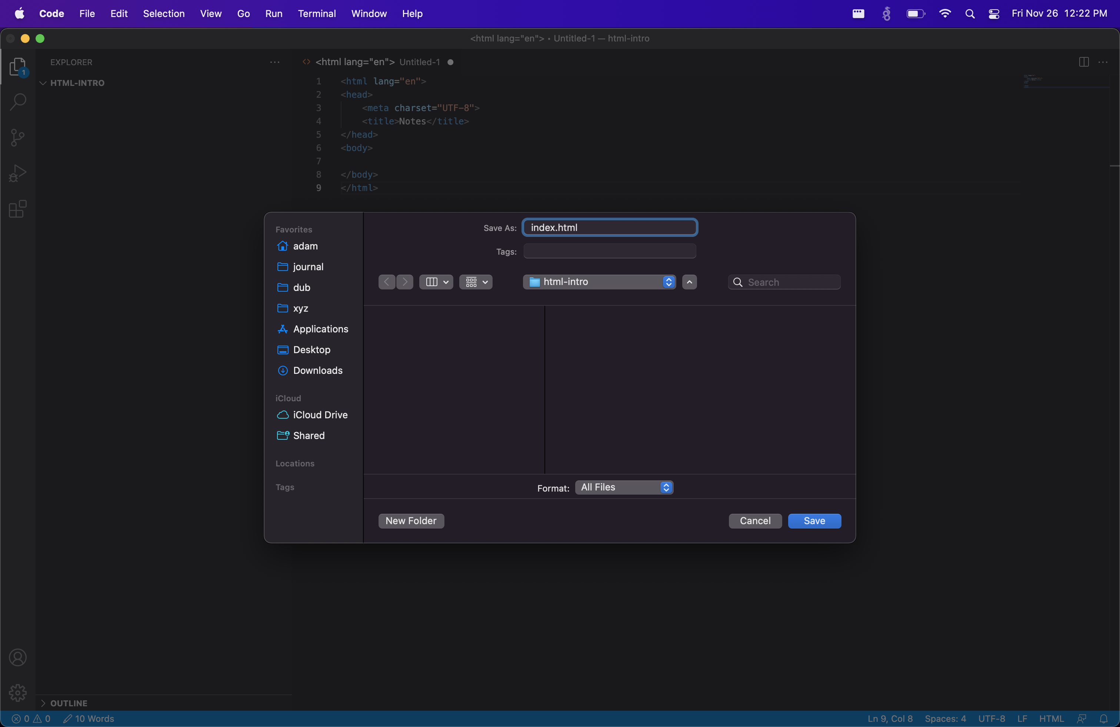Open macOS Spotlight search icon
Image resolution: width=1120 pixels, height=727 pixels.
coord(970,14)
